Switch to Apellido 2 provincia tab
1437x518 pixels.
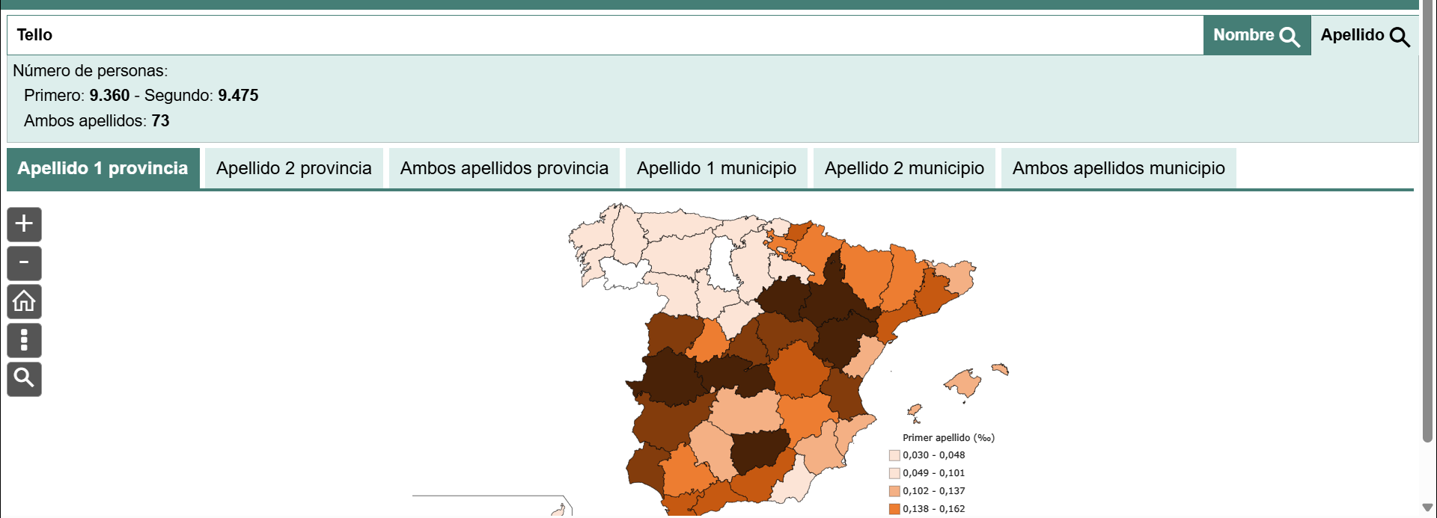click(x=293, y=168)
